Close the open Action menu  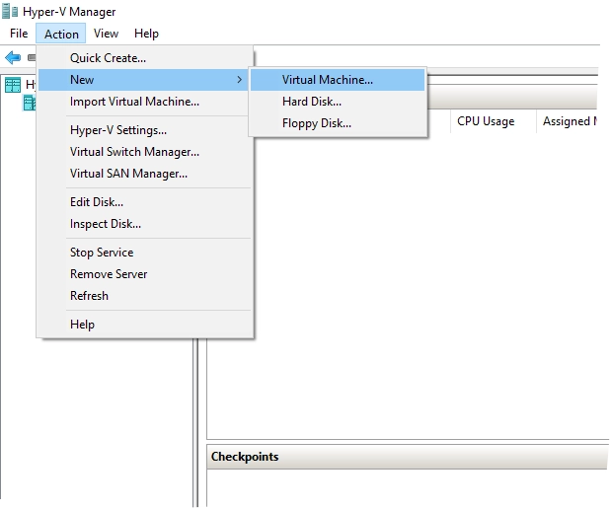[x=61, y=34]
